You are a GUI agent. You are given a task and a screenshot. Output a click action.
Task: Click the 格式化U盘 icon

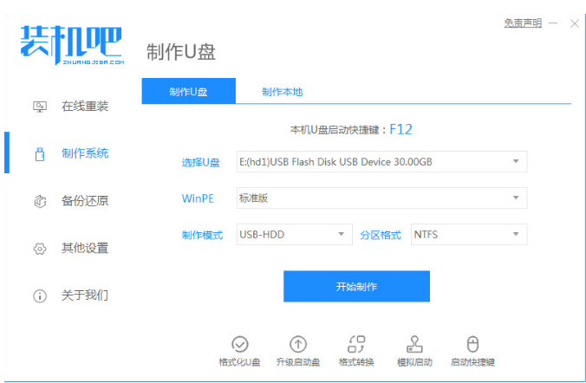pos(240,344)
